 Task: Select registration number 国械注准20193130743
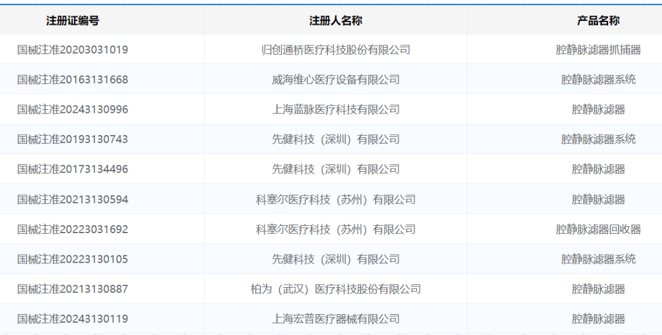72,139
